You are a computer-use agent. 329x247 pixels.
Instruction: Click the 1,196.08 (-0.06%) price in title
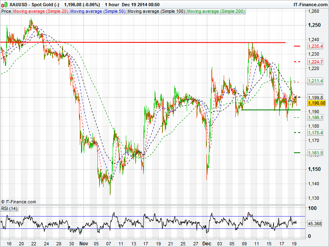pos(82,5)
